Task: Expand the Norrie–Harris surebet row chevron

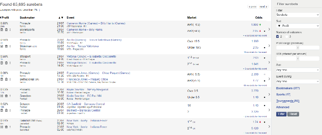Action: tap(269, 29)
